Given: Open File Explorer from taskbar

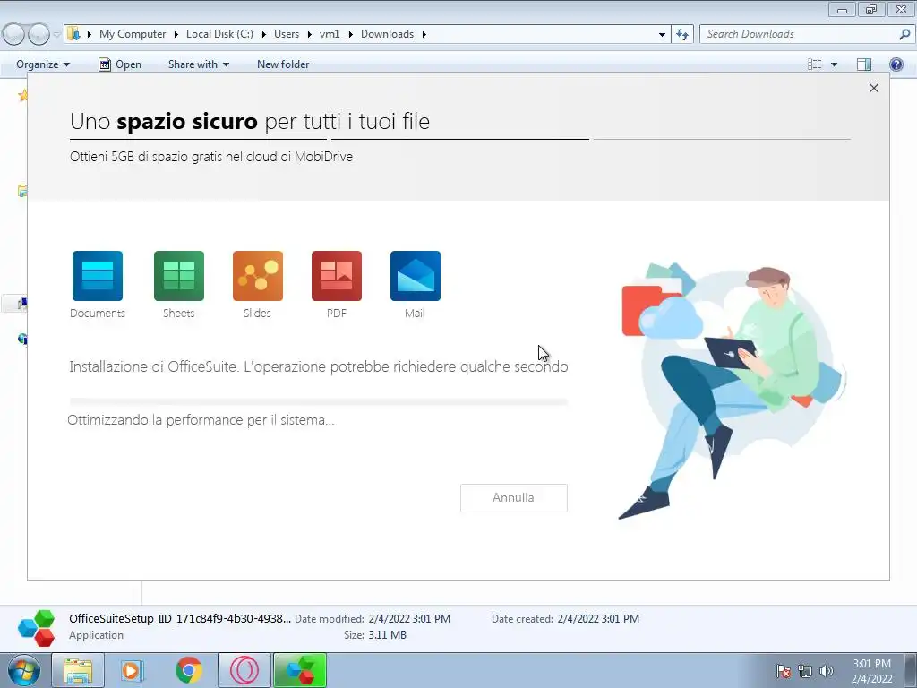Looking at the screenshot, I should 78,670.
